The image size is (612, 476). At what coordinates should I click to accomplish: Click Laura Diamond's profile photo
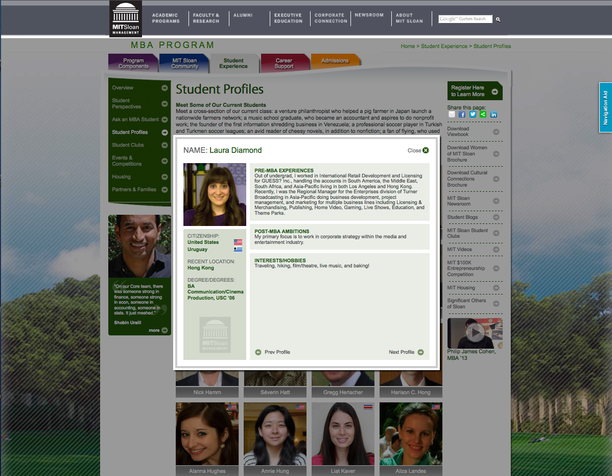click(215, 194)
